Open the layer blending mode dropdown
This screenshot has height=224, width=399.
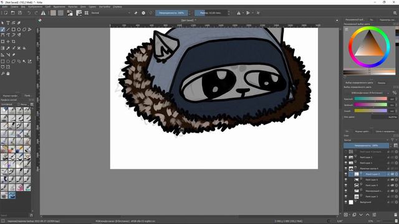pos(367,140)
